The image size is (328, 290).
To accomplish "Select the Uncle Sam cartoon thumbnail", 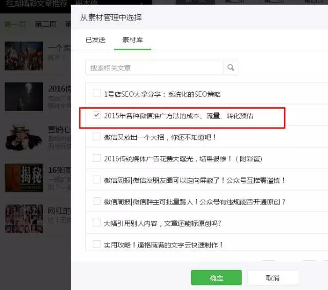I will coord(24,137).
